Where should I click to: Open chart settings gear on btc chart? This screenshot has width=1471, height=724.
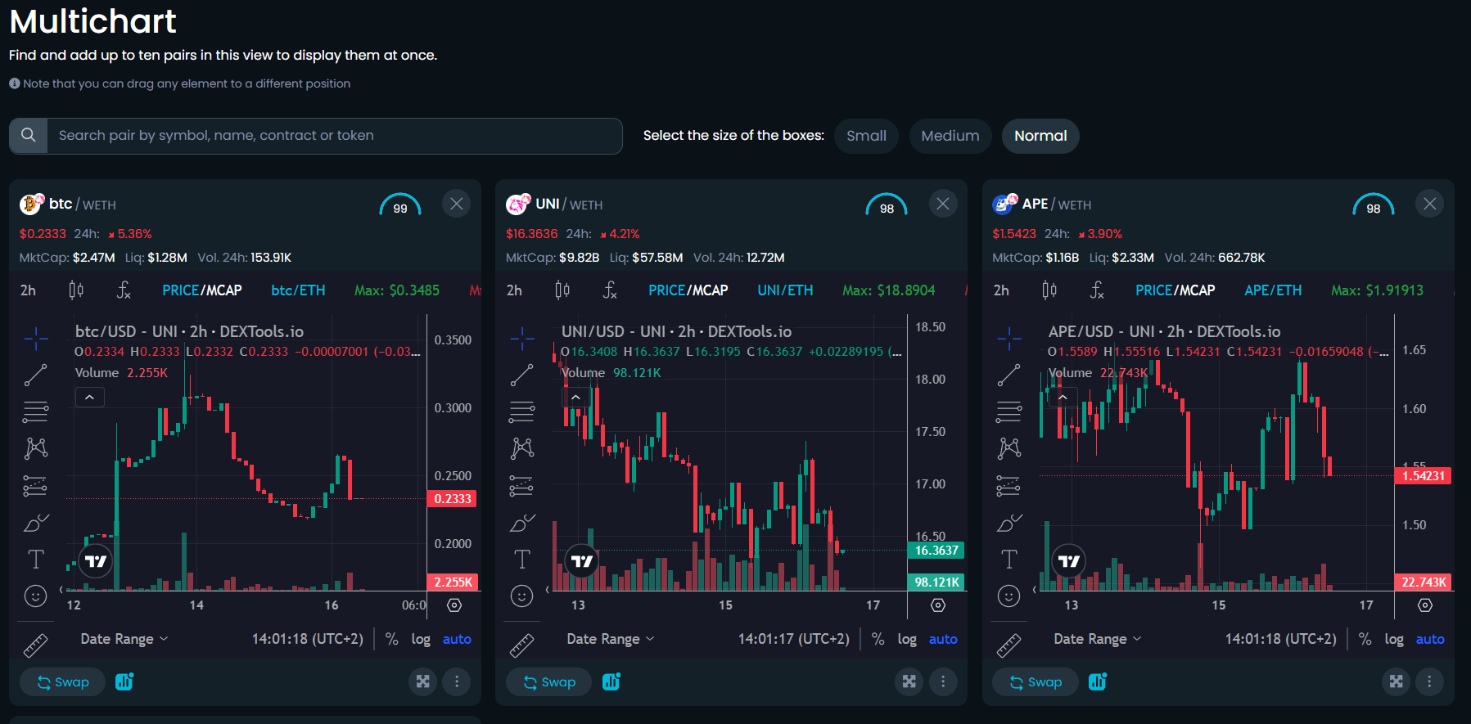[454, 605]
